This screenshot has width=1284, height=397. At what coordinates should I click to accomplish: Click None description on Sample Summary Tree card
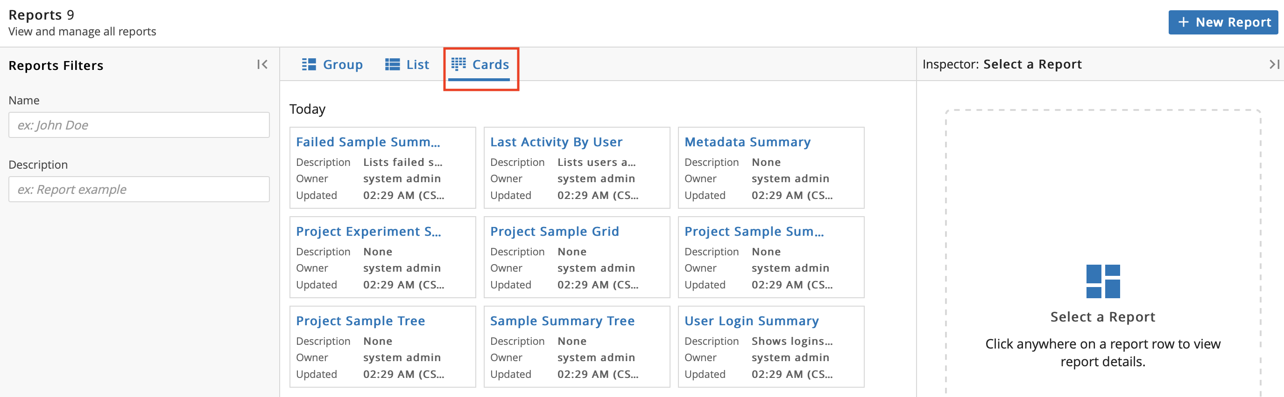point(571,341)
